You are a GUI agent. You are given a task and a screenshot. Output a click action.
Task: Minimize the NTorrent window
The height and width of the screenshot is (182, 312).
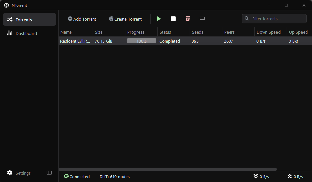(x=269, y=5)
